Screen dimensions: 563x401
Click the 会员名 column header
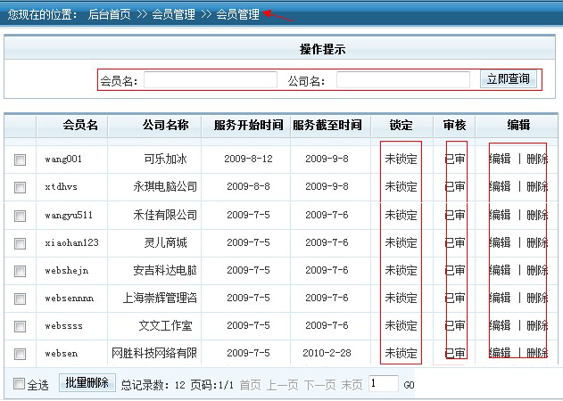80,125
